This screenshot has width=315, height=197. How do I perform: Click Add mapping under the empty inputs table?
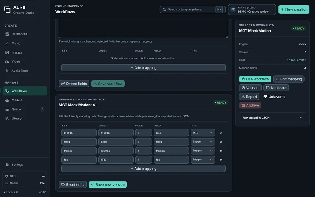(143, 68)
